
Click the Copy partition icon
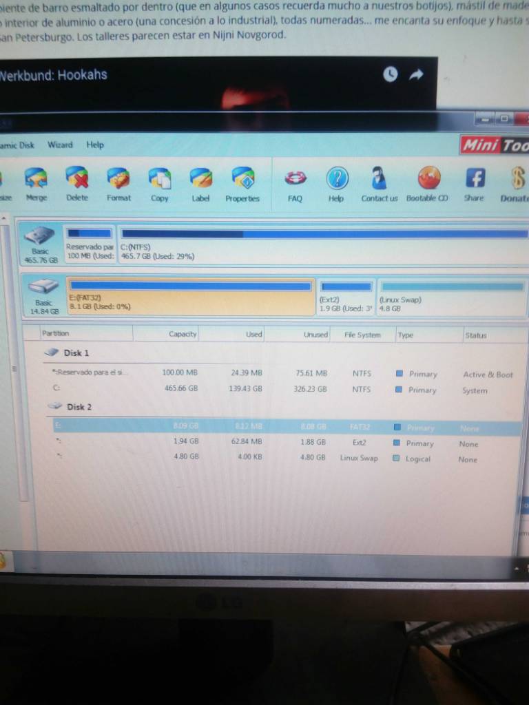(x=160, y=178)
